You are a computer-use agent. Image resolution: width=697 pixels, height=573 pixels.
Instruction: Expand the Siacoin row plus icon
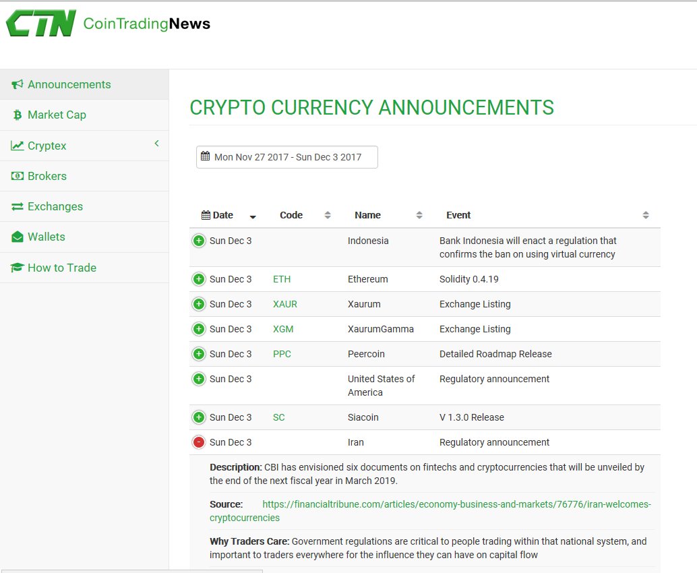(199, 417)
